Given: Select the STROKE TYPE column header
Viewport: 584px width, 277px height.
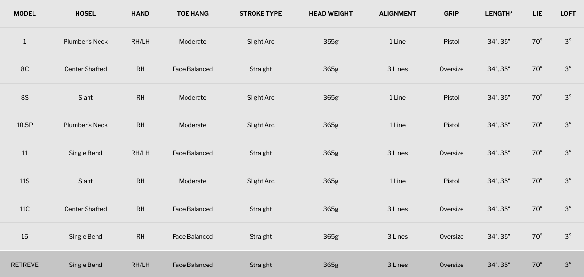Looking at the screenshot, I should pos(261,14).
